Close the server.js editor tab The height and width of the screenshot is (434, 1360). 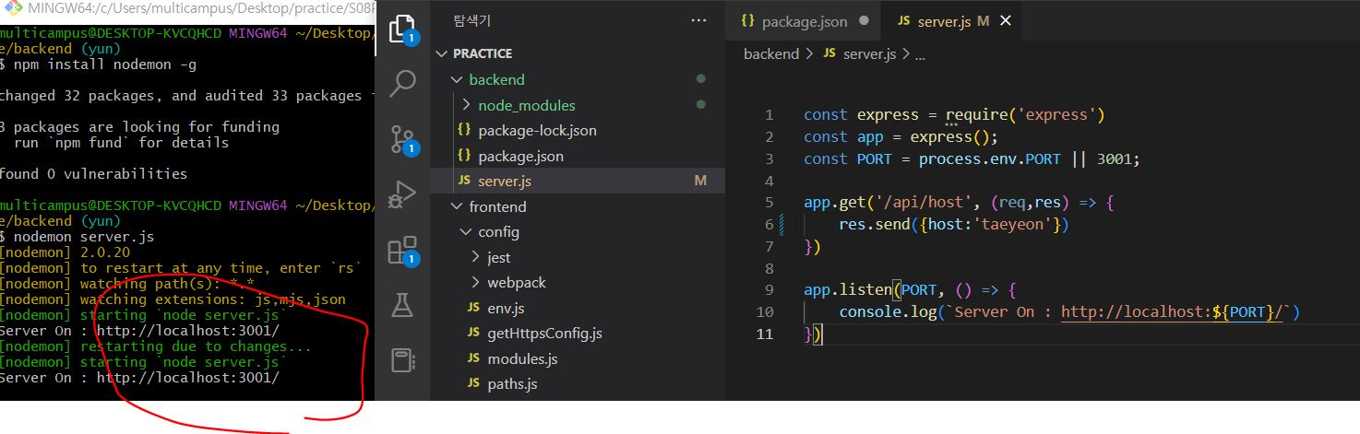[x=1006, y=20]
